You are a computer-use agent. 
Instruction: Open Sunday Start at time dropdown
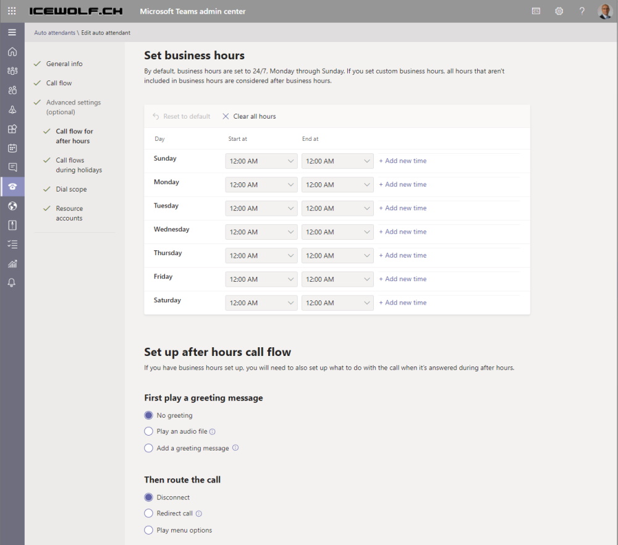[x=261, y=161]
